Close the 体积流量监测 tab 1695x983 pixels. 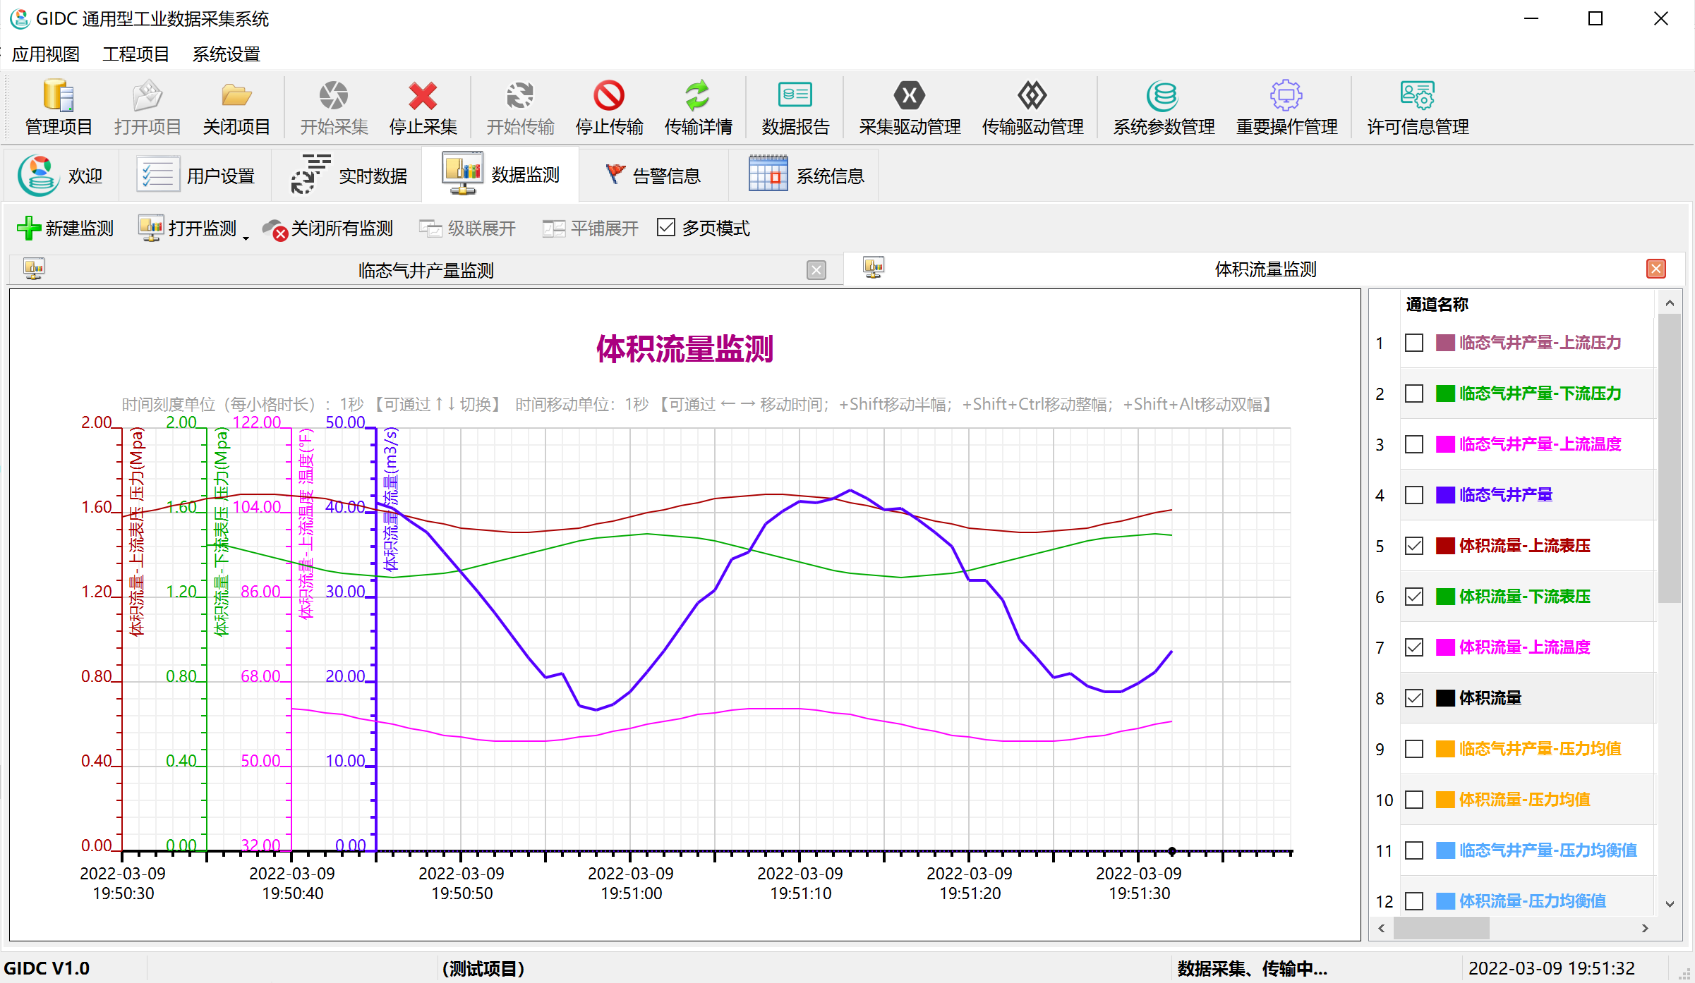point(1656,269)
